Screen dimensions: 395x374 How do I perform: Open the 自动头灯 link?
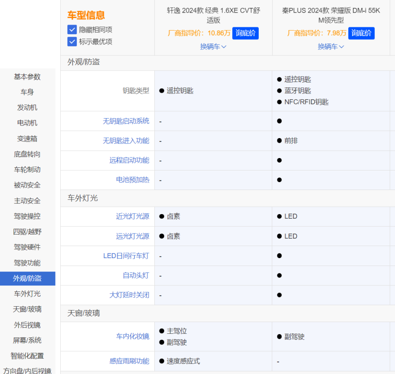click(136, 275)
